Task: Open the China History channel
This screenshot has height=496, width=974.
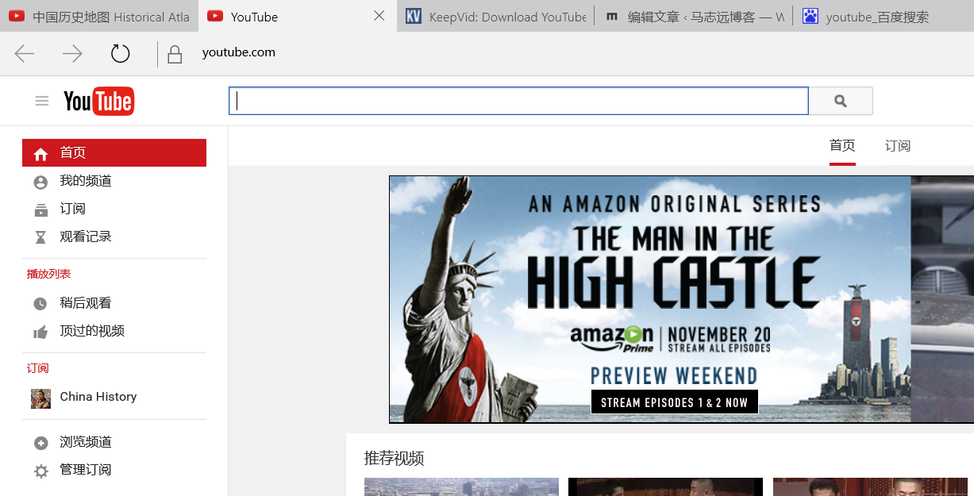Action: point(98,397)
